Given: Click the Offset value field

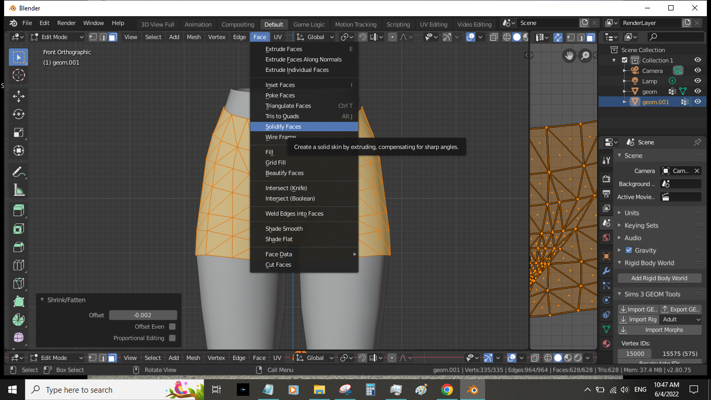Looking at the screenshot, I should pyautogui.click(x=143, y=315).
